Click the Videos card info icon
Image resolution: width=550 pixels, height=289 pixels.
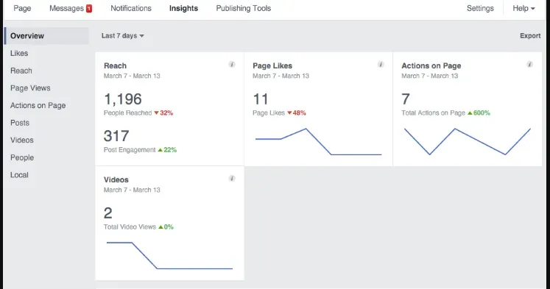(232, 178)
